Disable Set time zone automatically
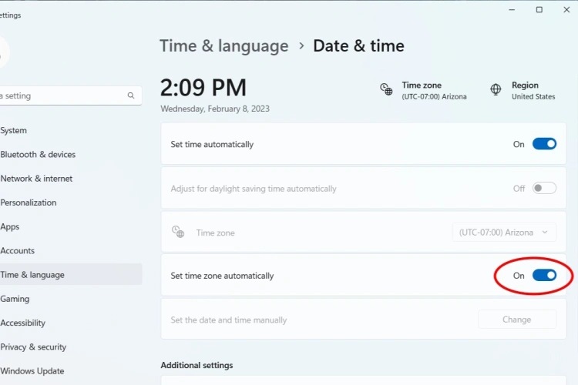Screen dimensions: 578x385 pyautogui.click(x=544, y=275)
